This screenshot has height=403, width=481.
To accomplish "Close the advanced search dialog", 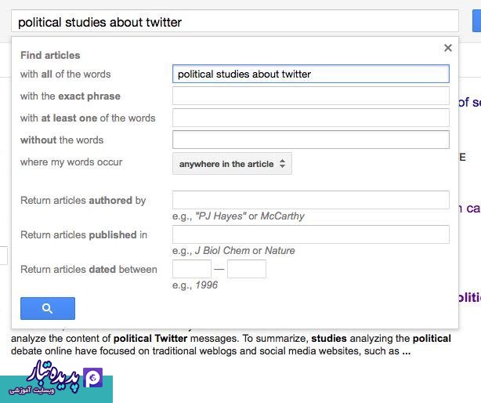I will 448,48.
